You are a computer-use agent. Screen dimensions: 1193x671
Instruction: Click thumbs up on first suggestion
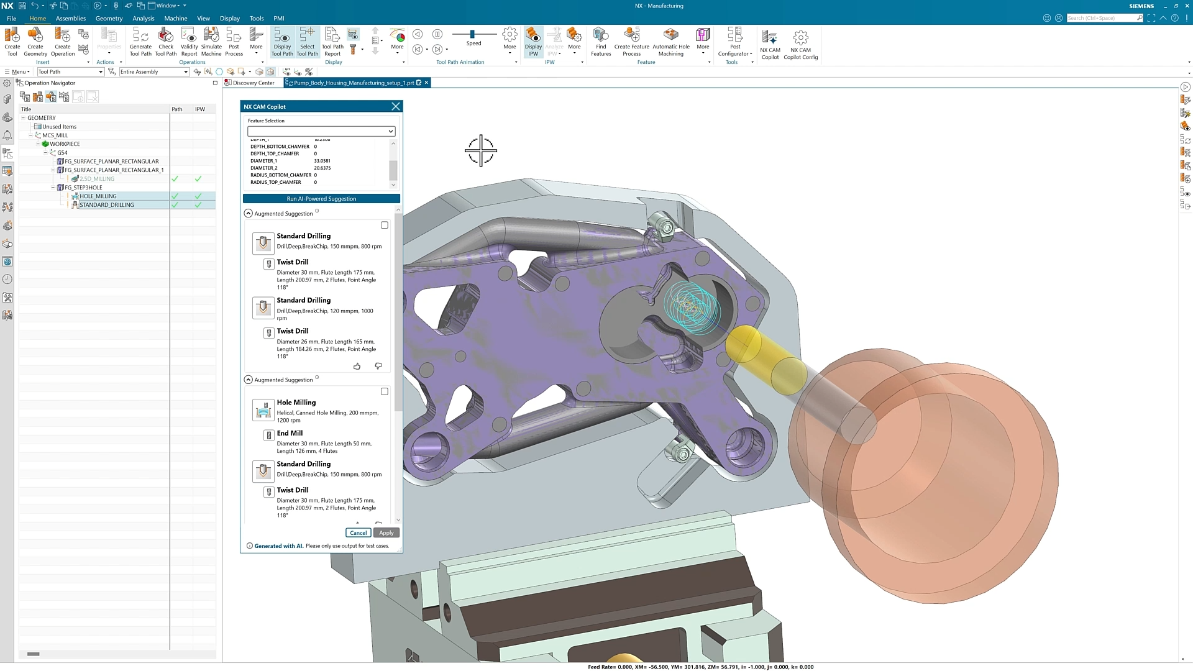coord(357,367)
